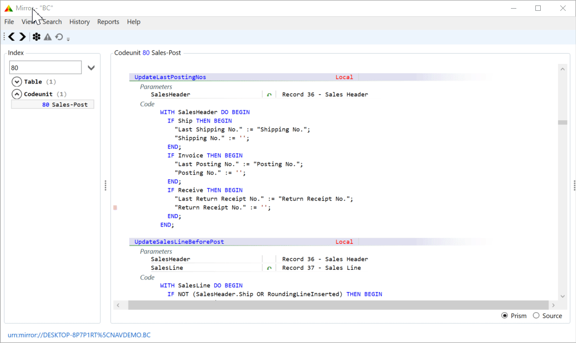Click the Local label of UpdateLastPostingNos

tap(344, 77)
